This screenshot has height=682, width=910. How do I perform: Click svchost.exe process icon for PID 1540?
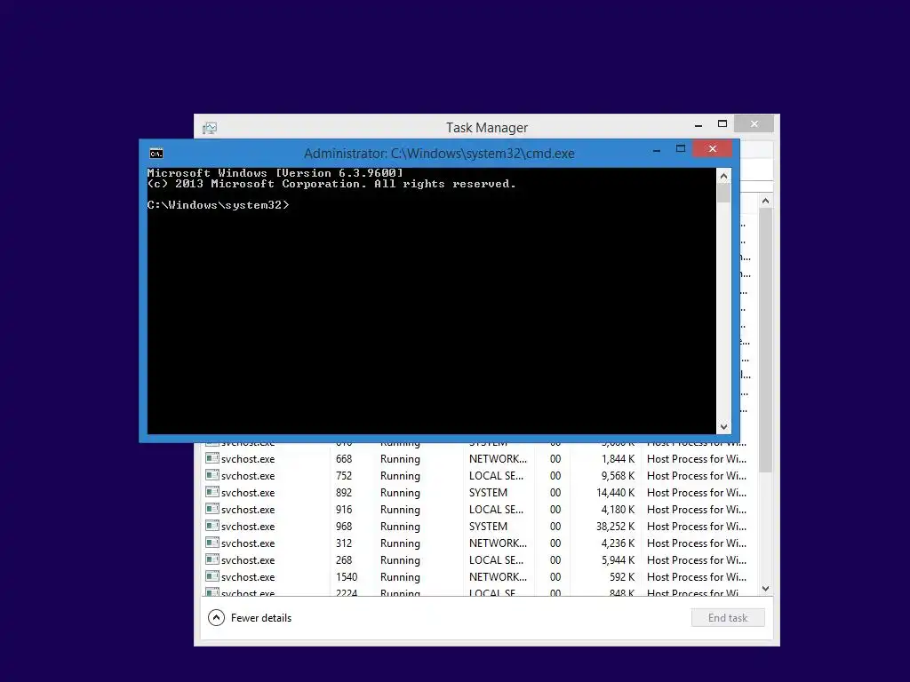(x=212, y=575)
